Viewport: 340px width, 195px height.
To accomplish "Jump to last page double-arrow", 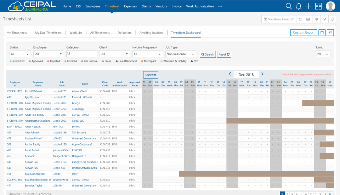I will (330, 194).
